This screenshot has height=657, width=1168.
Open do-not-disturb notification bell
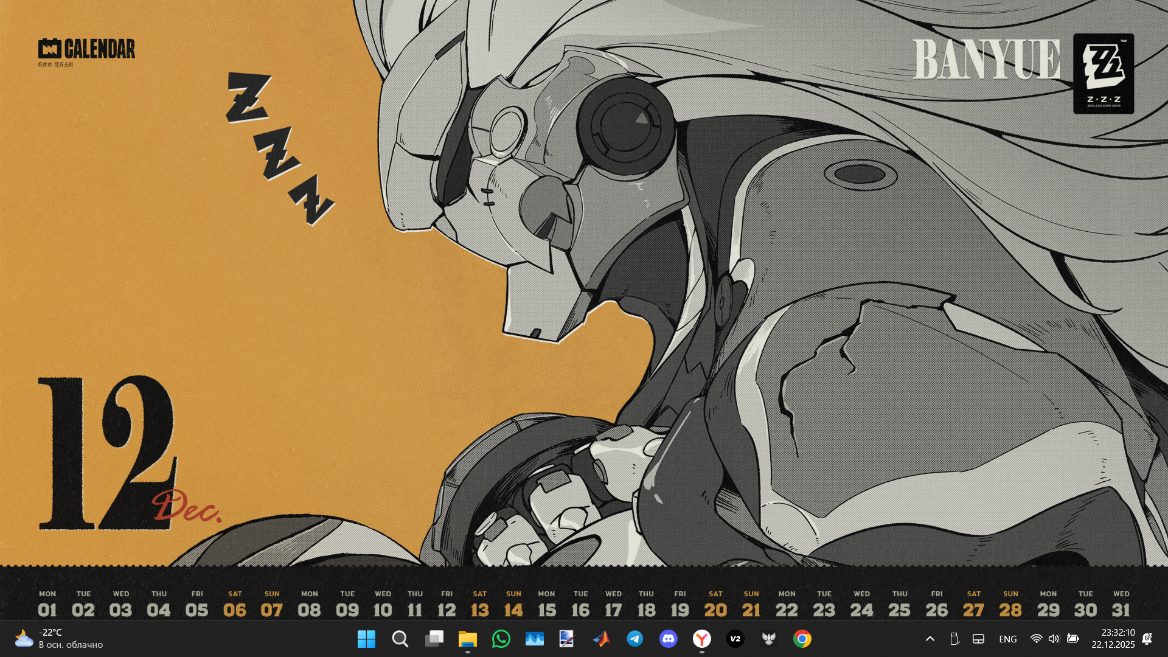coord(1147,639)
